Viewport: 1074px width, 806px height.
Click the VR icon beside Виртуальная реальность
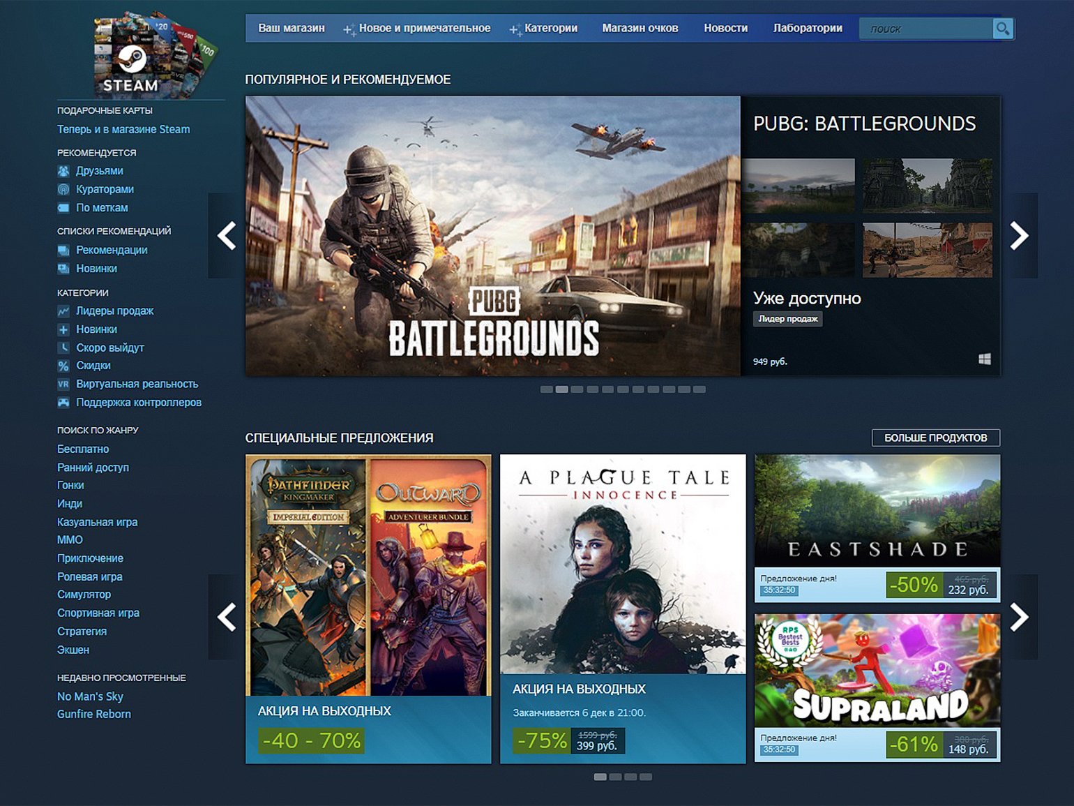click(63, 384)
